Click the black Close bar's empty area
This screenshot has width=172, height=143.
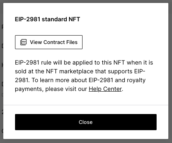[x=43, y=122]
